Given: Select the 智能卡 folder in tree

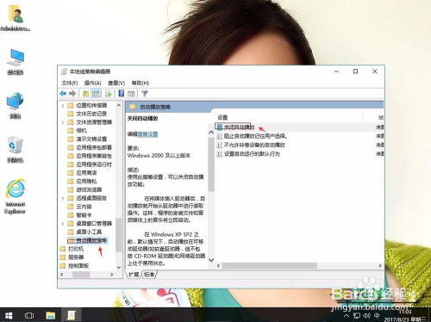Looking at the screenshot, I should [79, 215].
